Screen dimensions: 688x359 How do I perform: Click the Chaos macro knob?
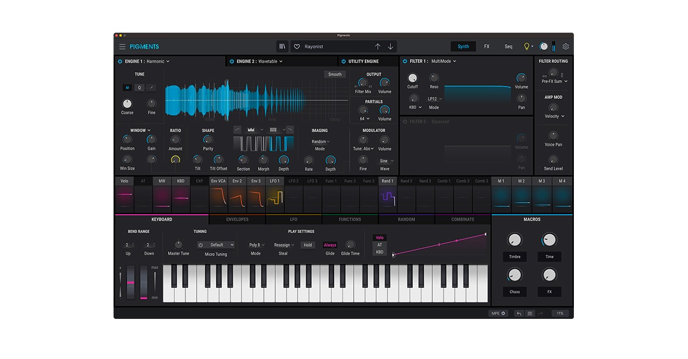coord(515,275)
